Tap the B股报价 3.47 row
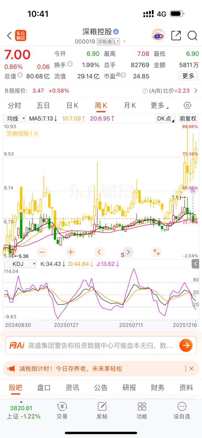 (x=37, y=91)
